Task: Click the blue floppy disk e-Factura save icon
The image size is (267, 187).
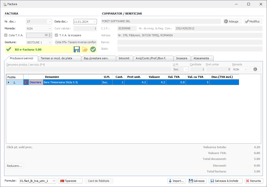Action: (76, 49)
